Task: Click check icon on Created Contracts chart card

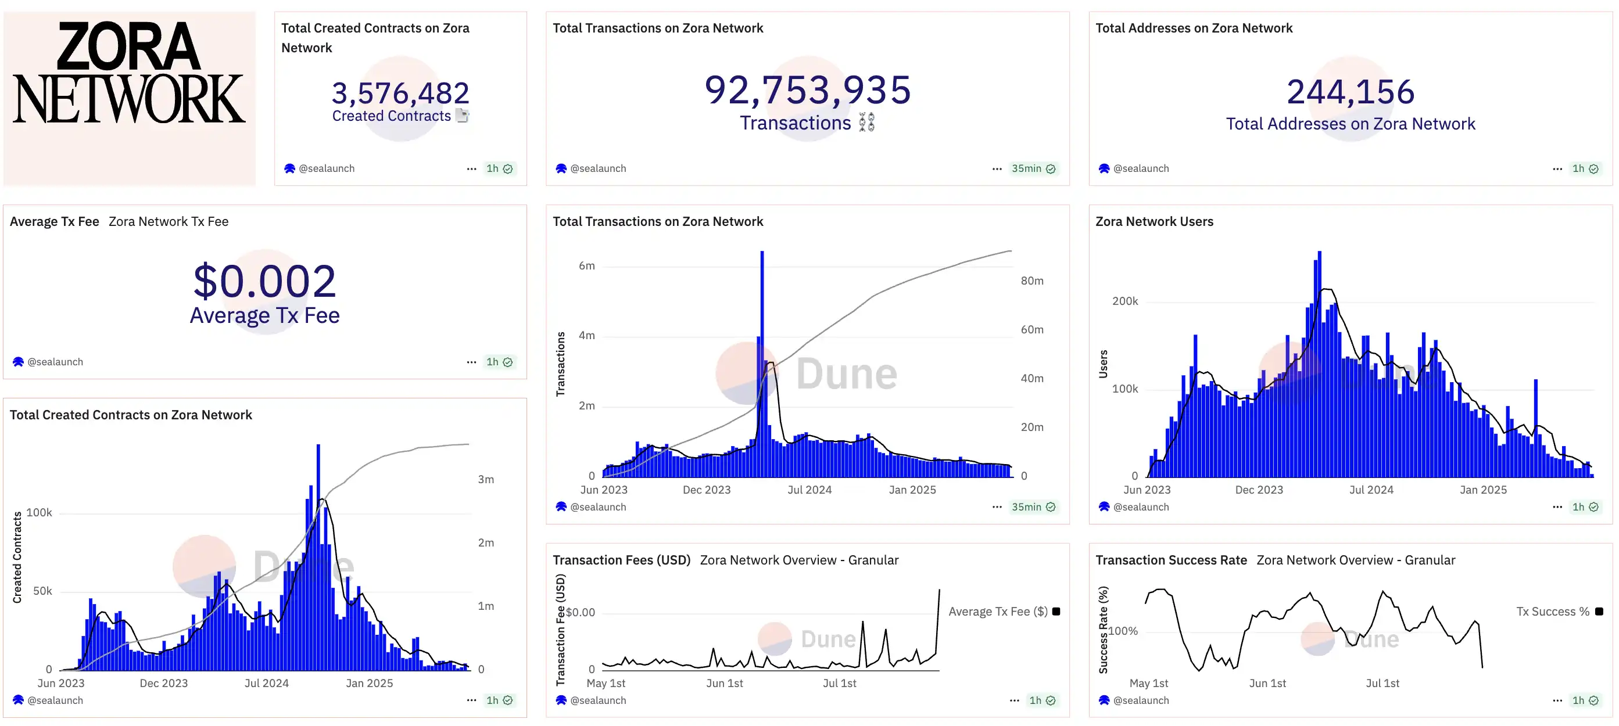Action: click(508, 700)
